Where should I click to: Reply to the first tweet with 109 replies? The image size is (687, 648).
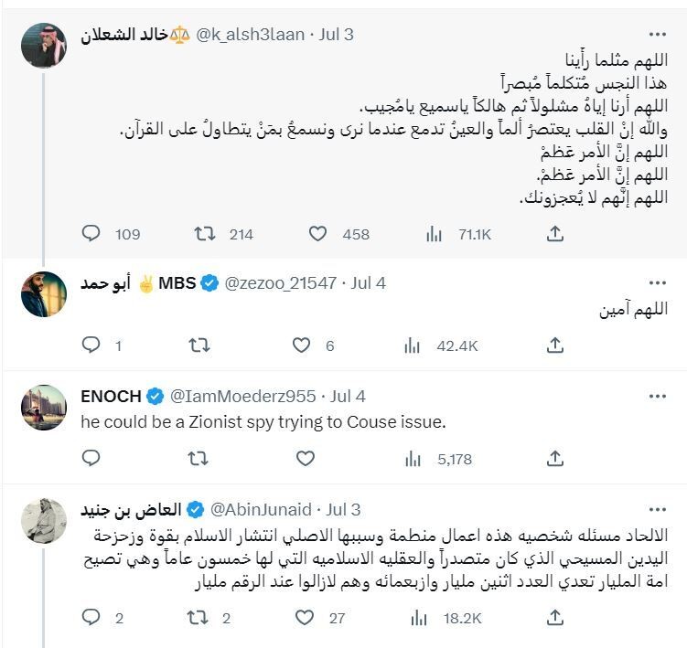tap(91, 234)
